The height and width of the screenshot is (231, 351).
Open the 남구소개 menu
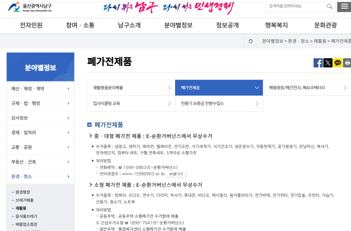tap(129, 25)
